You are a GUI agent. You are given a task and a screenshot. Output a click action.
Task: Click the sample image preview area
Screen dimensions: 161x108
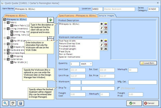(x=134, y=40)
